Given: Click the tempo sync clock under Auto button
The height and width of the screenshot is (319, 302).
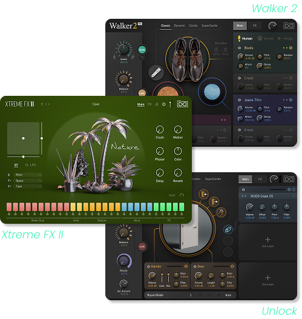Looking at the screenshot, I should (x=142, y=58).
